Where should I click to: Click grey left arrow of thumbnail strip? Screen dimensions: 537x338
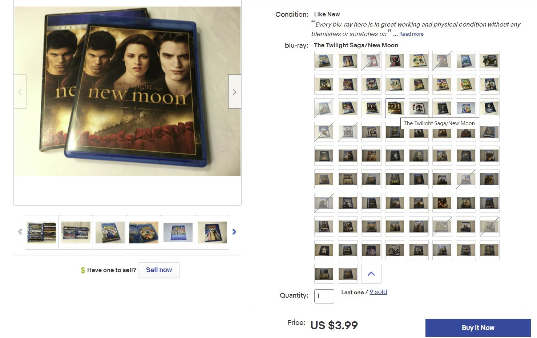20,232
